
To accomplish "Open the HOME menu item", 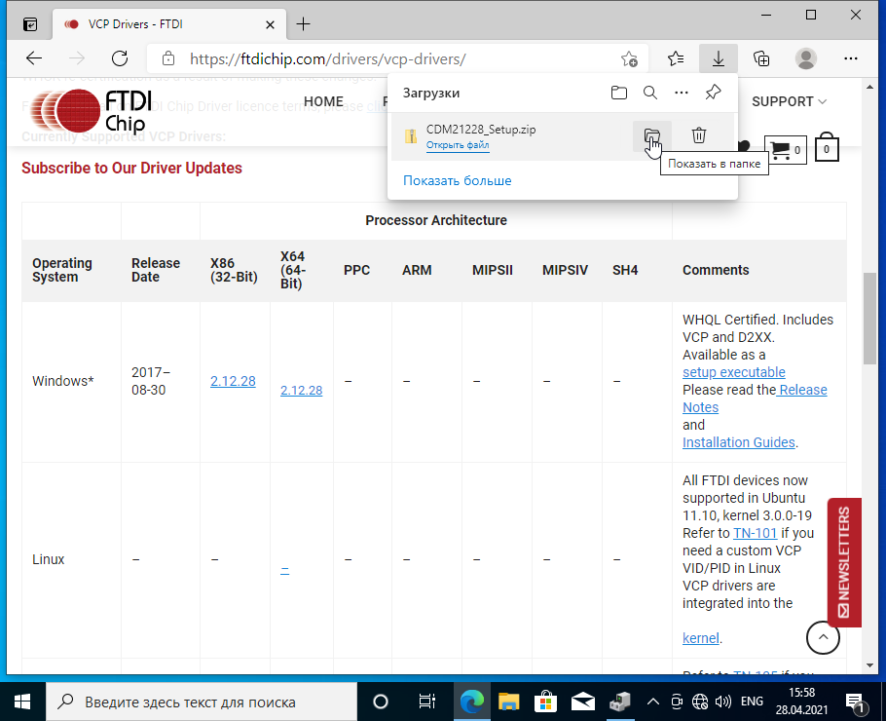I will (x=323, y=101).
